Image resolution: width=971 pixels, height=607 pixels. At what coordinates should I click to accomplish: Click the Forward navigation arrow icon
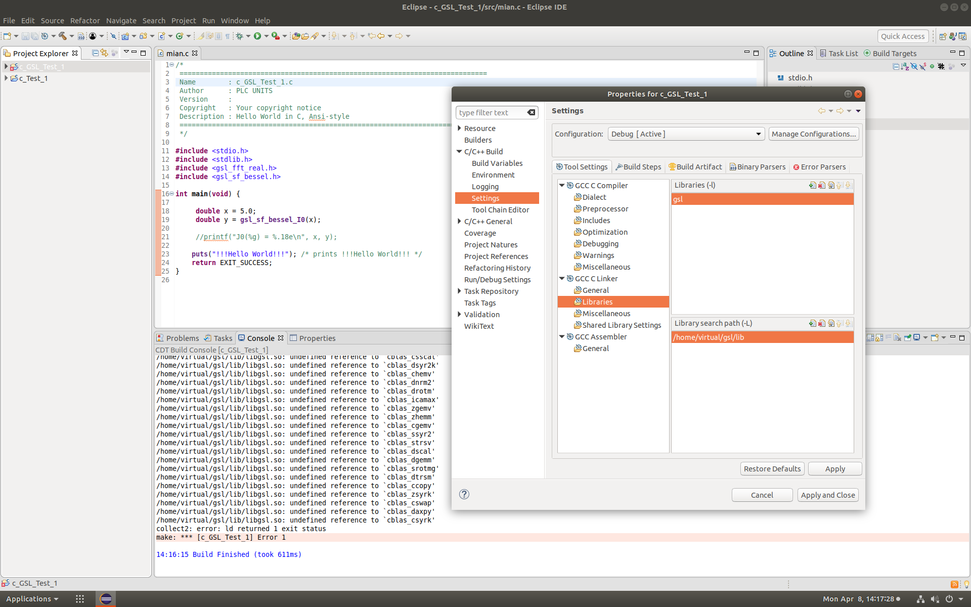[399, 36]
